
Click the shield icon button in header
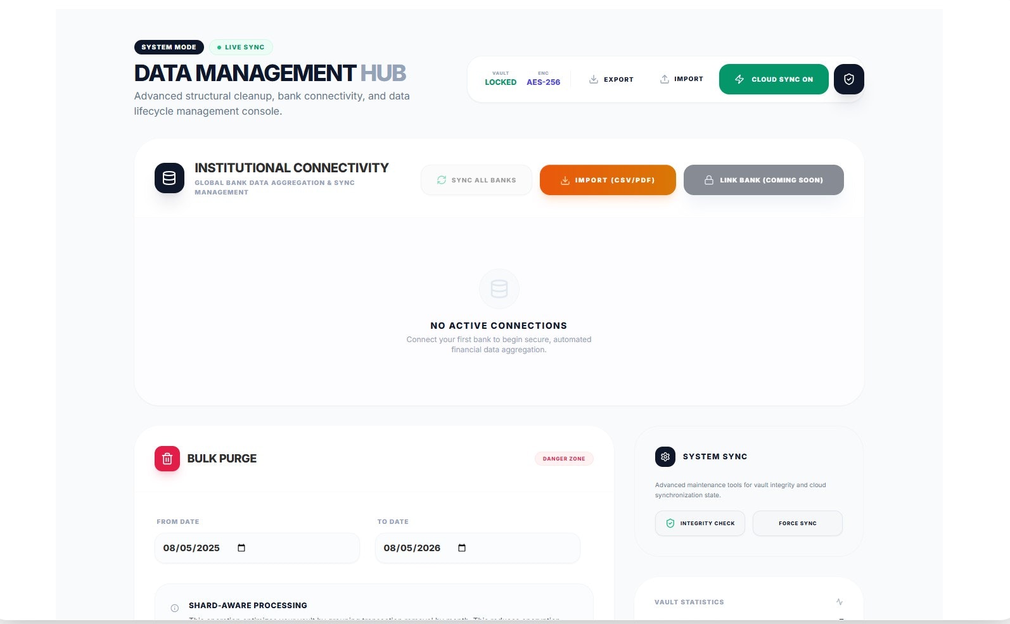pos(848,79)
